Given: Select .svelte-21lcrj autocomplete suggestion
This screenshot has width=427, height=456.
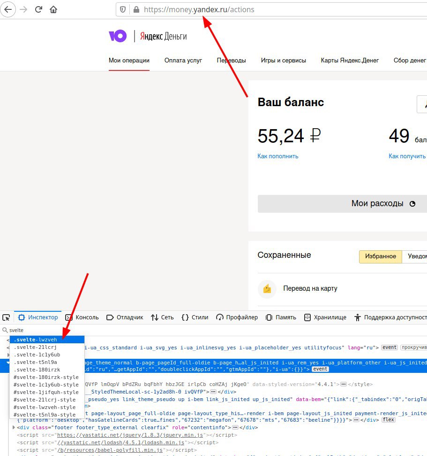Looking at the screenshot, I should [47, 347].
